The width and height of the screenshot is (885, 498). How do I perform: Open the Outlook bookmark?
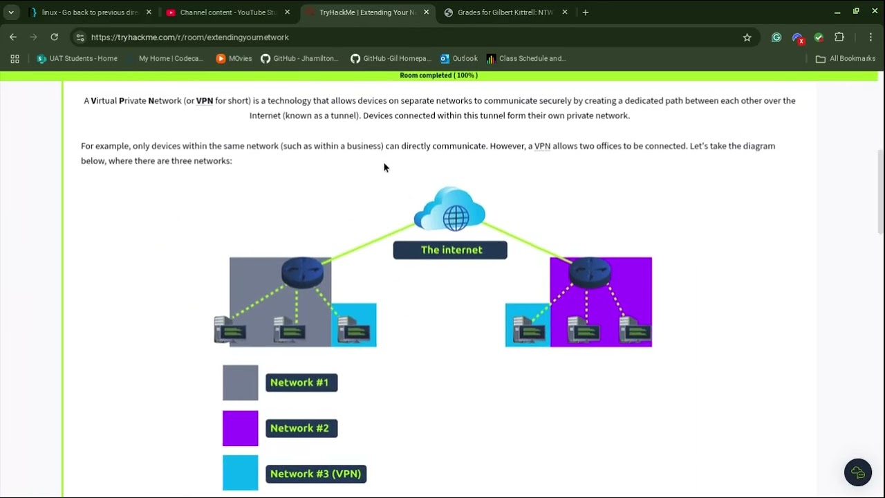click(x=458, y=59)
